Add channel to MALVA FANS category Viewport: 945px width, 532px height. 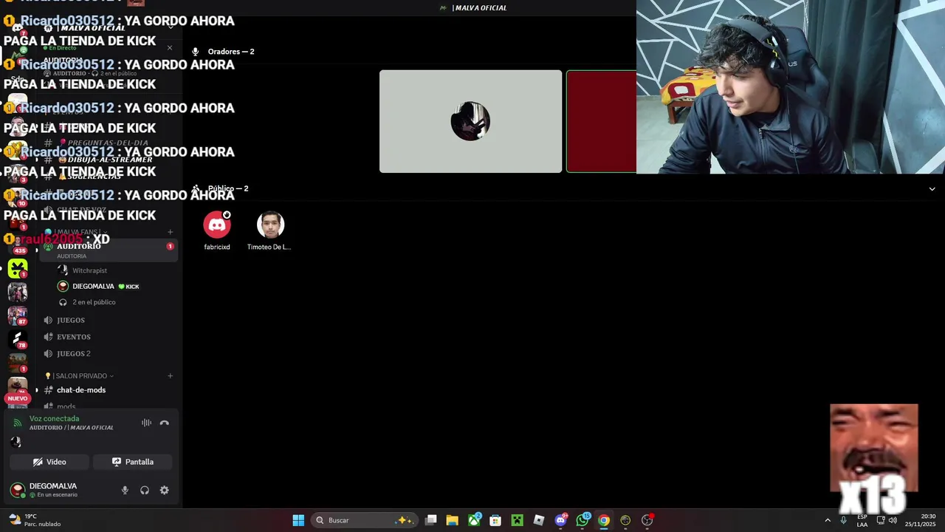(170, 232)
